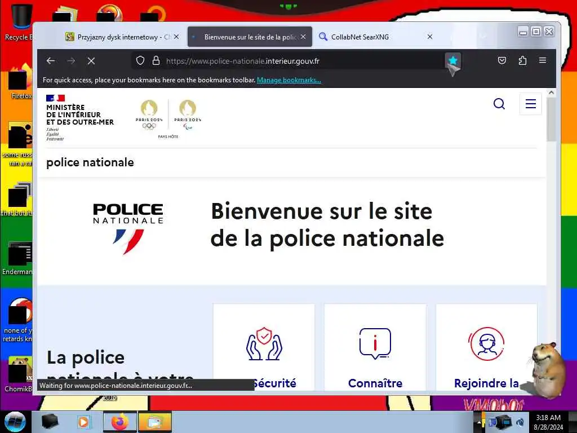Click the Paris 2024 Paralympics logo

coord(188,115)
